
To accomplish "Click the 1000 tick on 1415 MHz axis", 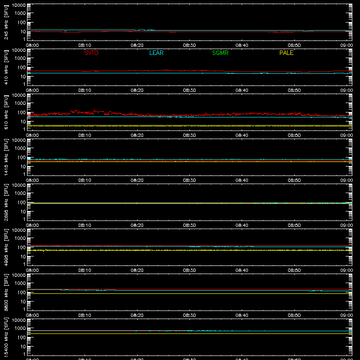I will (x=20, y=148).
